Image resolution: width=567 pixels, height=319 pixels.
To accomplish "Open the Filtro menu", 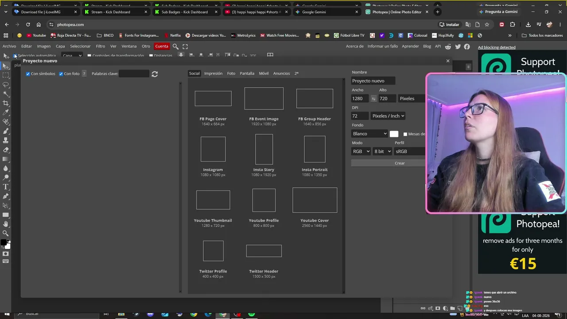I will tap(101, 46).
